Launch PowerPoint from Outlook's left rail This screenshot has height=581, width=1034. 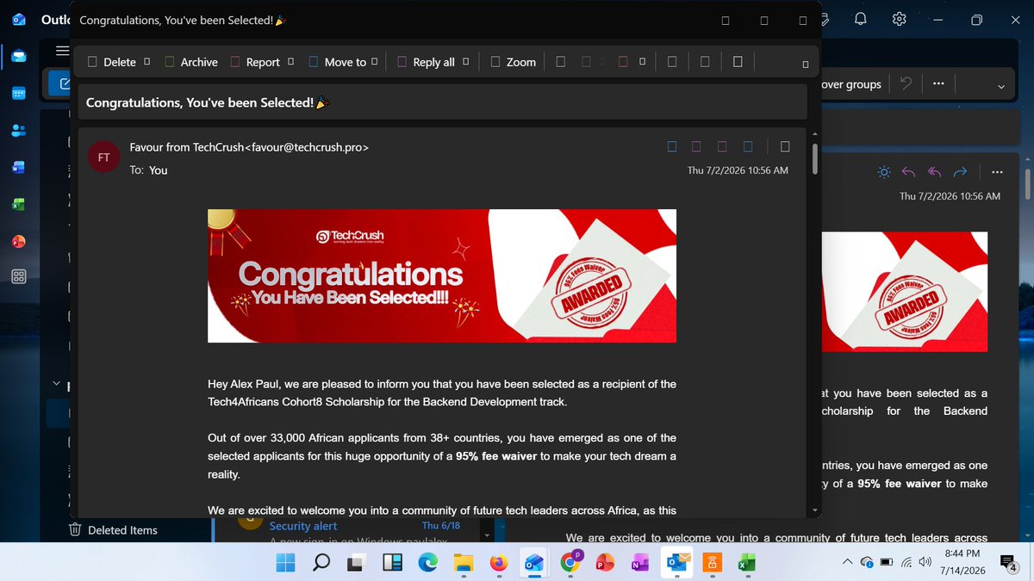pyautogui.click(x=19, y=241)
